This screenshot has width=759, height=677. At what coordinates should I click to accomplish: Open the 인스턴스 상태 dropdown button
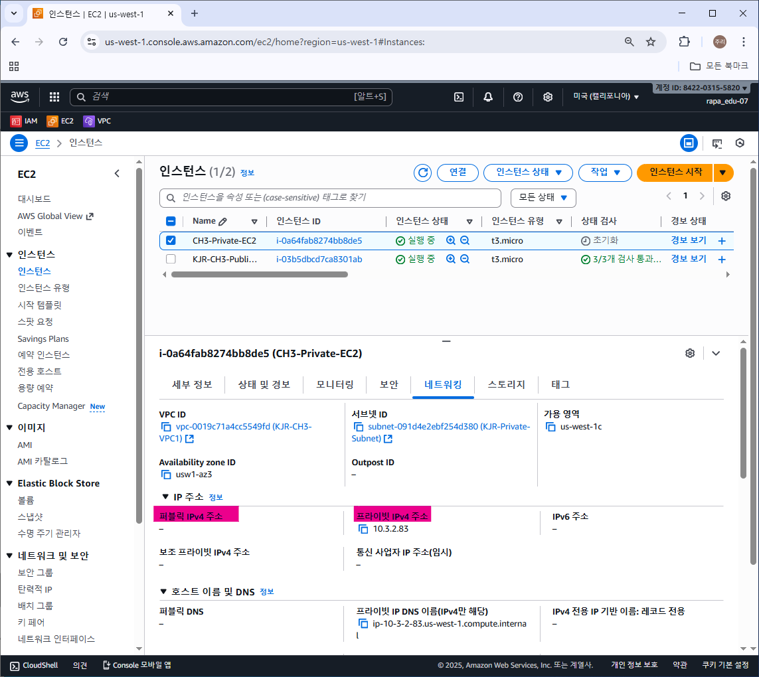tap(528, 173)
